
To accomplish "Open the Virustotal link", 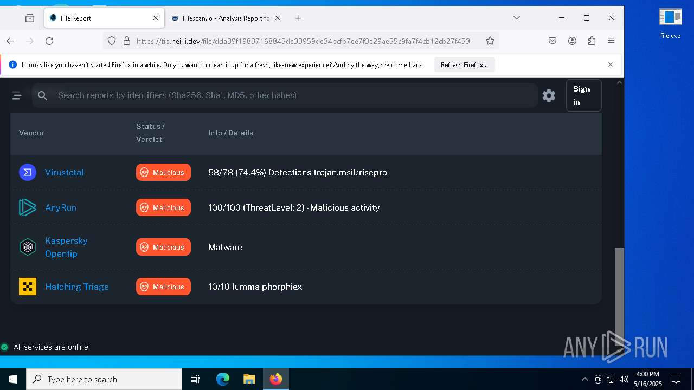I will 65,172.
